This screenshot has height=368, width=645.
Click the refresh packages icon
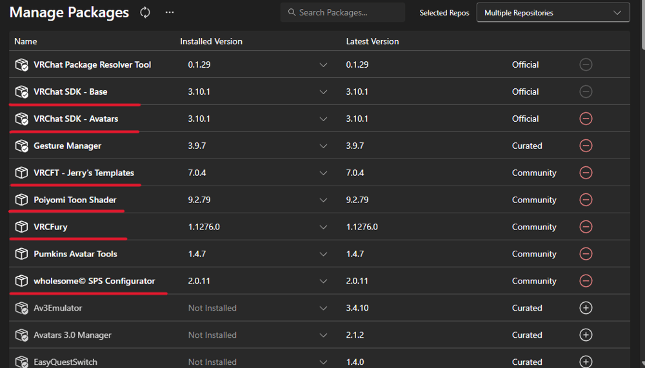pyautogui.click(x=145, y=12)
